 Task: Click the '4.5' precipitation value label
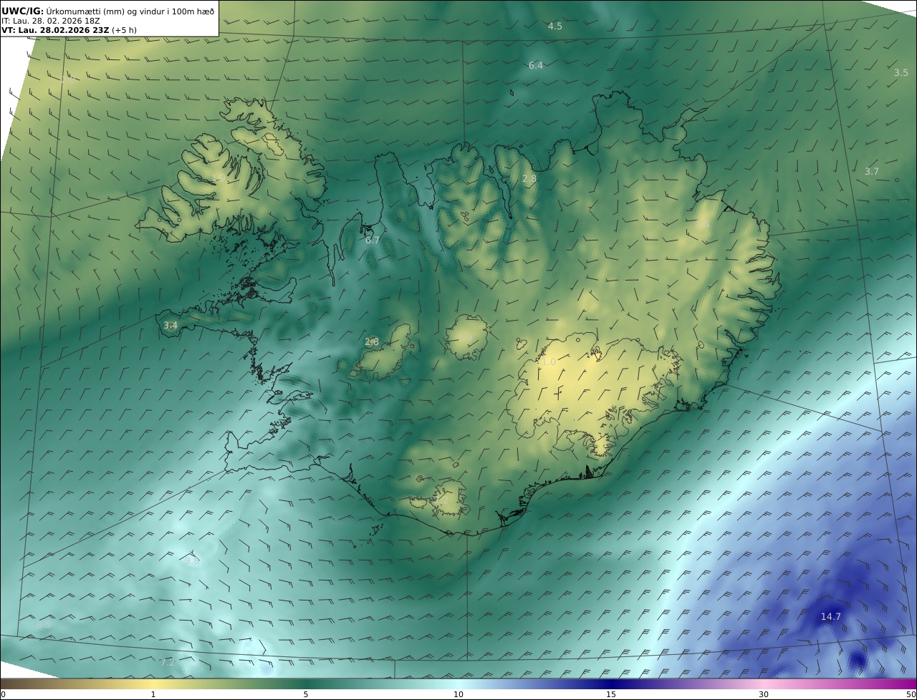point(555,26)
